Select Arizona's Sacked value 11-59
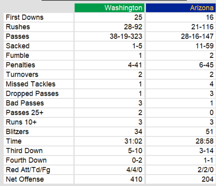 click(204, 46)
